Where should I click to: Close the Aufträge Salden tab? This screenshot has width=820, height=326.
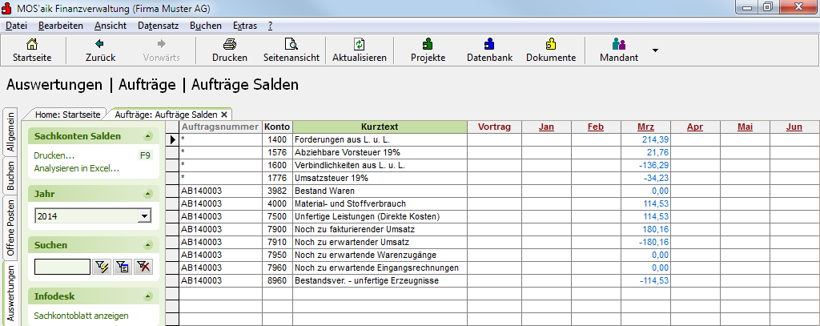(224, 114)
